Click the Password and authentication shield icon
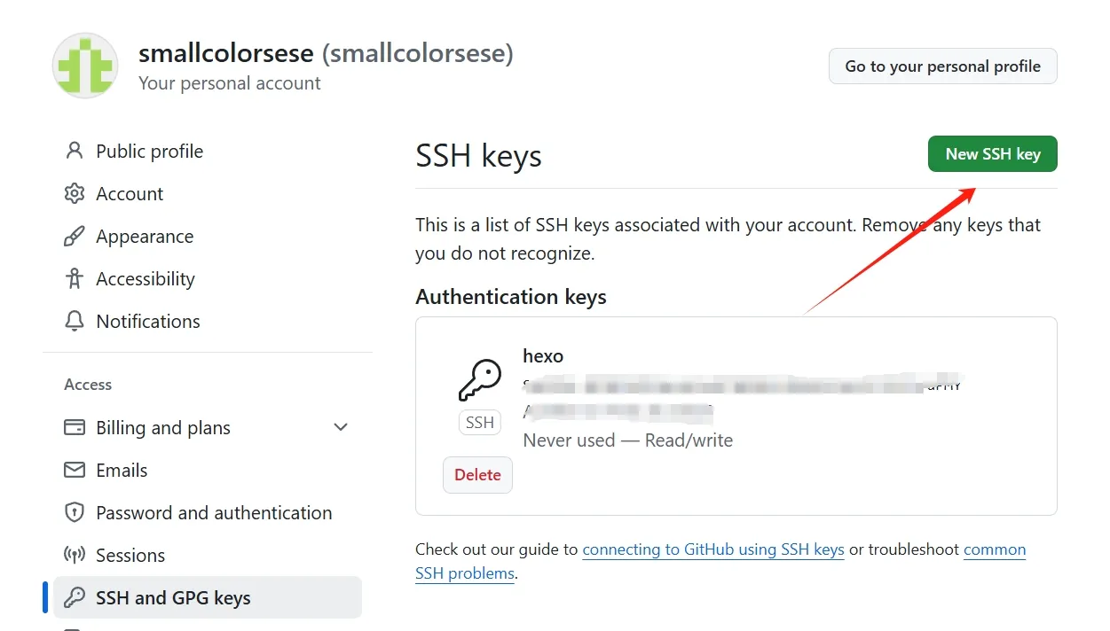Image resolution: width=1110 pixels, height=631 pixels. [75, 512]
